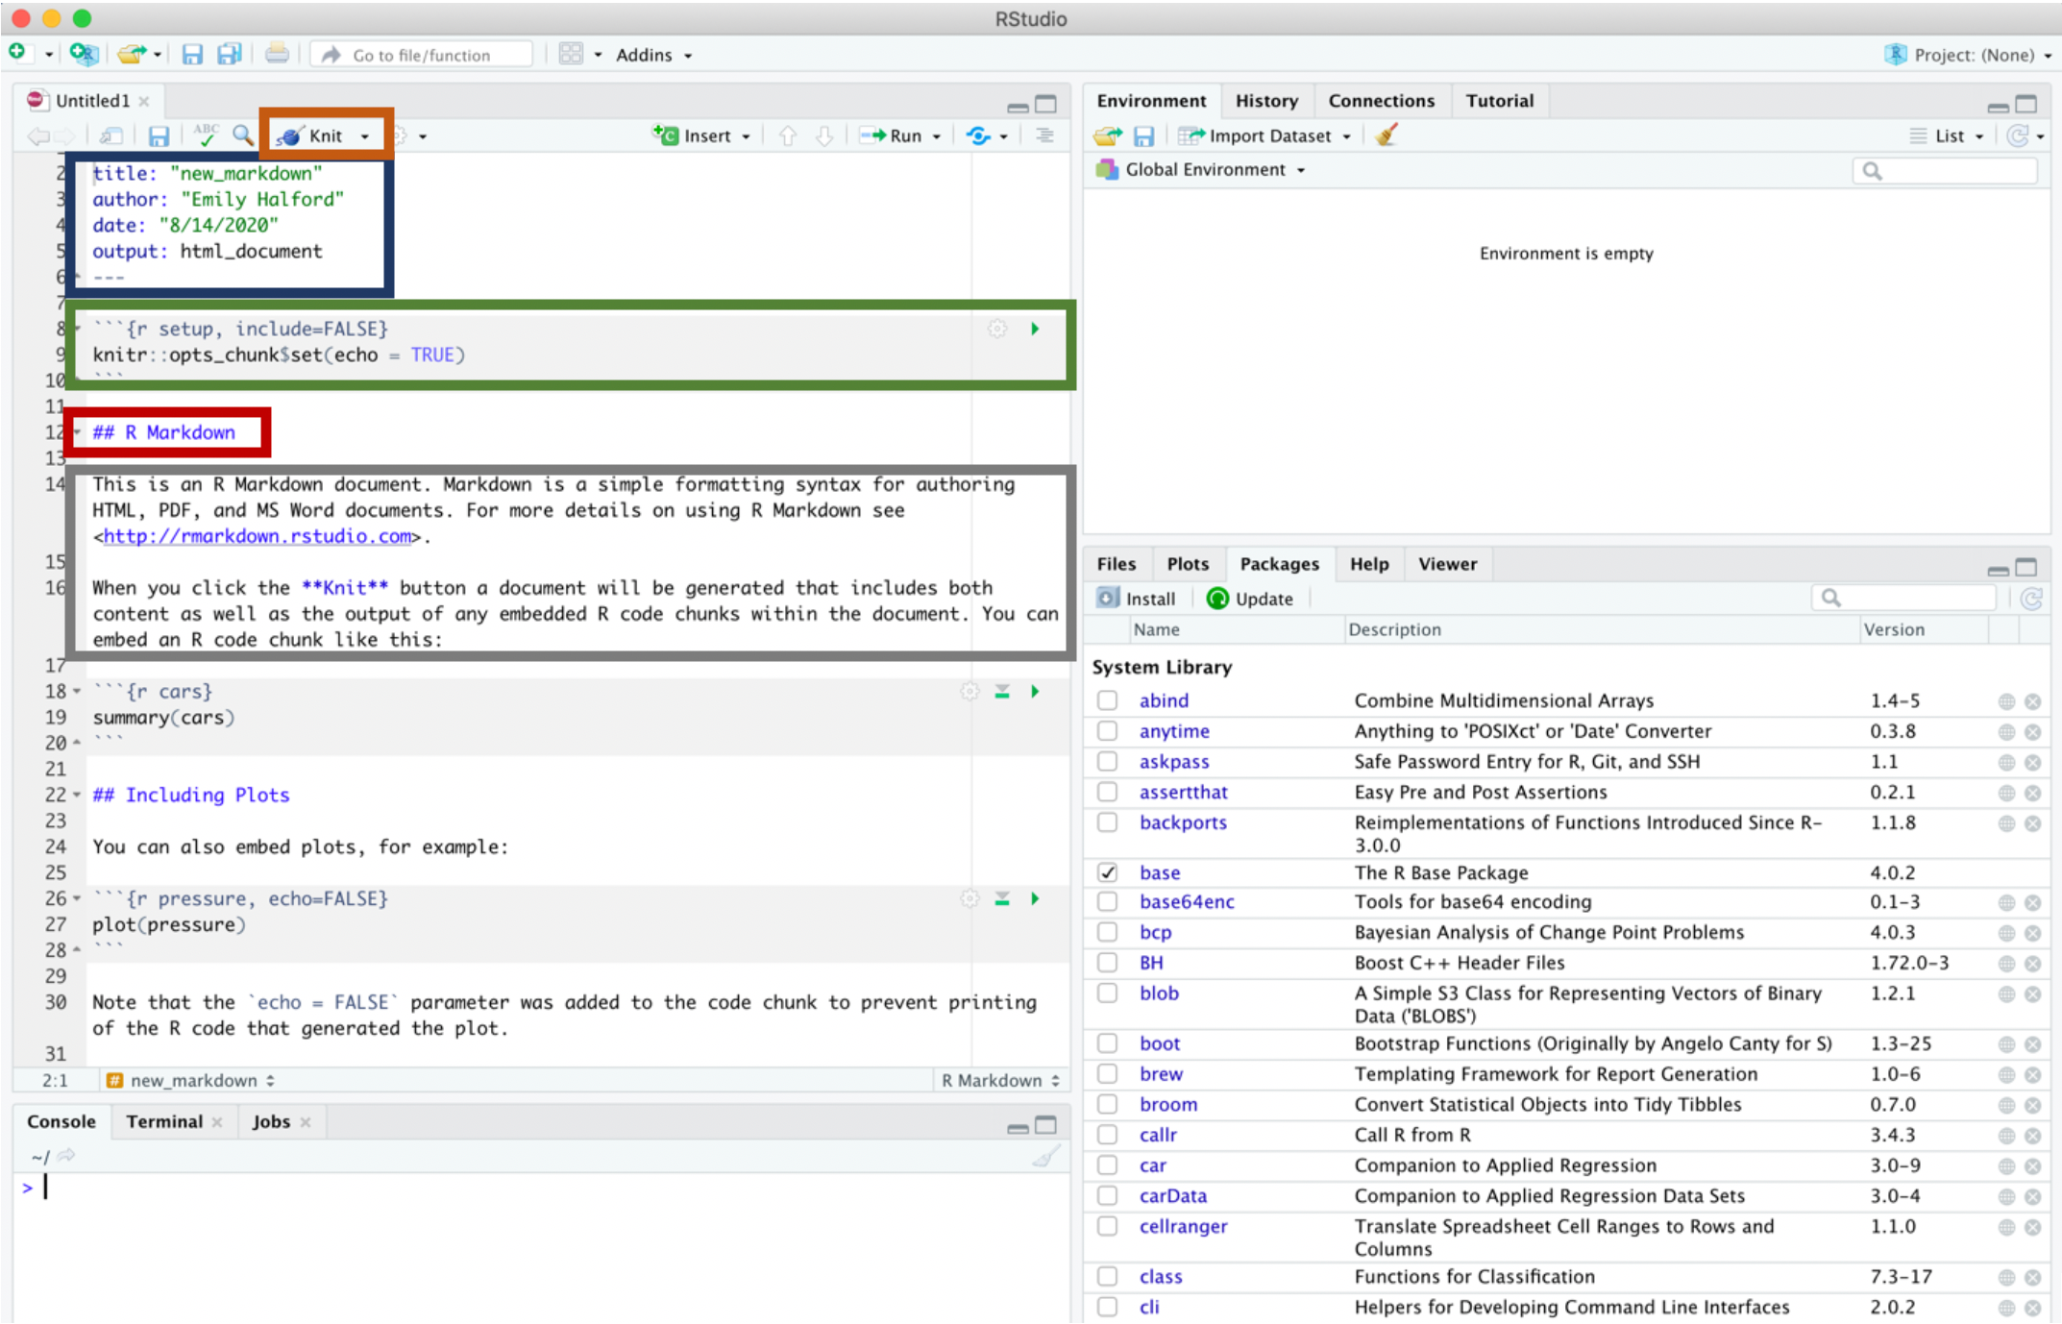The image size is (2062, 1324).
Task: Check the abind package checkbox
Action: coord(1108,700)
